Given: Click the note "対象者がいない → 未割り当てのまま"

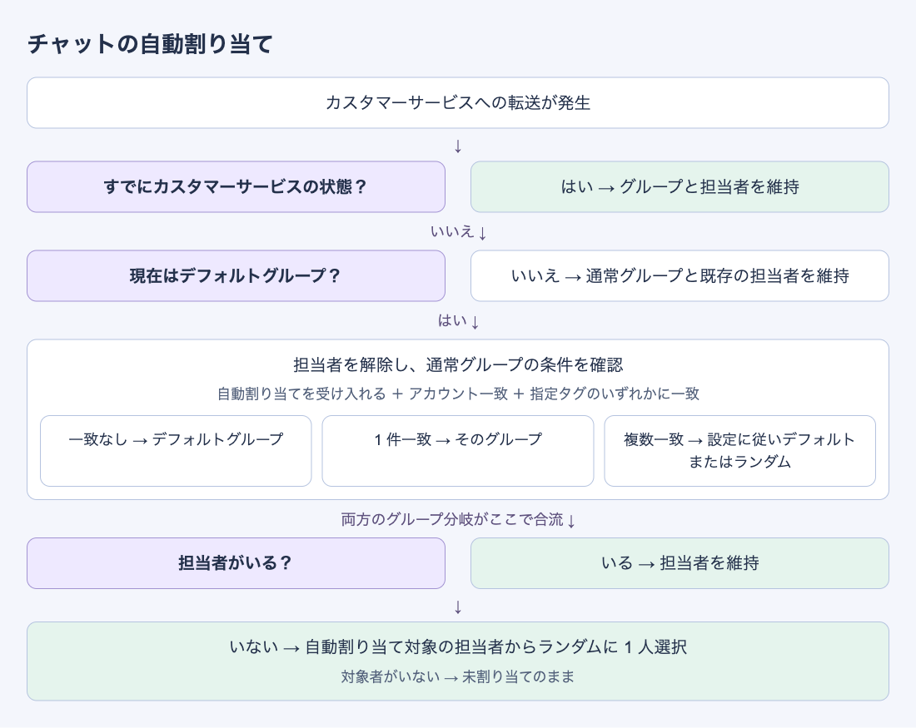Looking at the screenshot, I should pyautogui.click(x=458, y=676).
